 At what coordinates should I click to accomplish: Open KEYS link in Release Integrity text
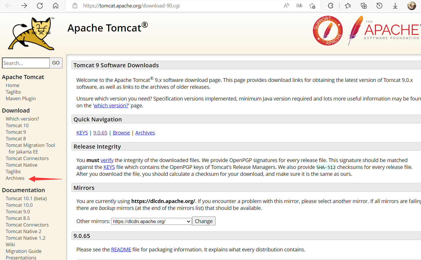109,167
